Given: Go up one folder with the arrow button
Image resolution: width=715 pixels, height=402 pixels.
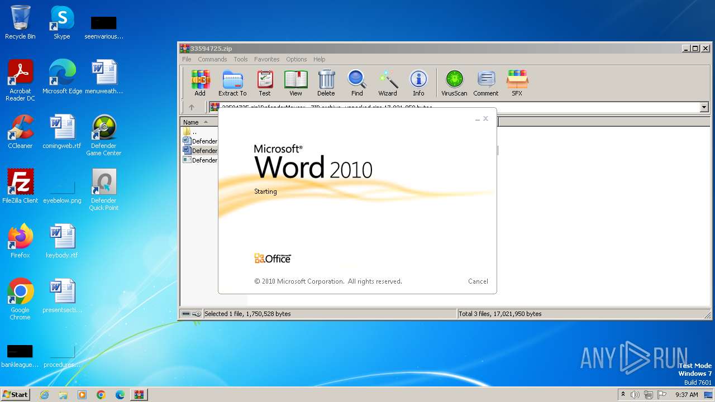Looking at the screenshot, I should pyautogui.click(x=192, y=107).
